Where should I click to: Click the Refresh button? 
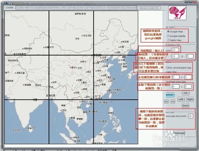click(x=170, y=95)
